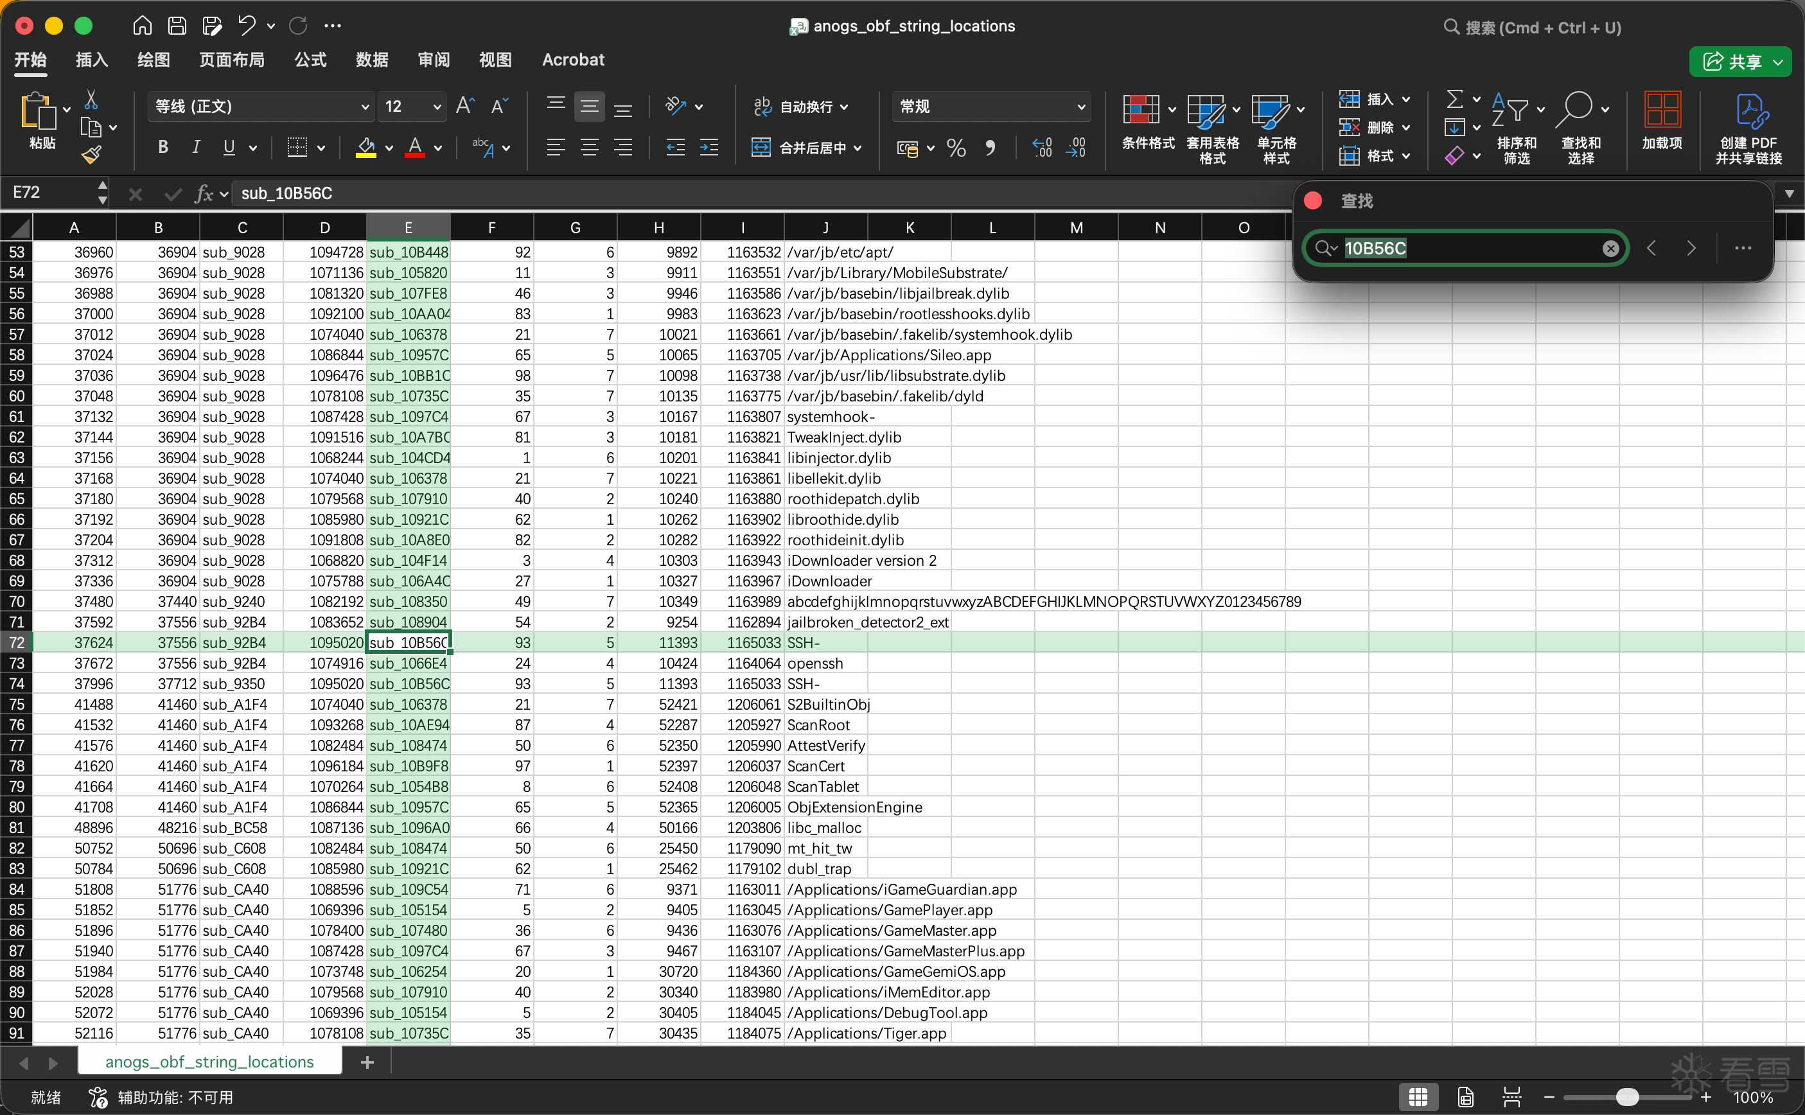Open the 视图 ribbon tab
Viewport: 1805px width, 1115px height.
[x=495, y=60]
